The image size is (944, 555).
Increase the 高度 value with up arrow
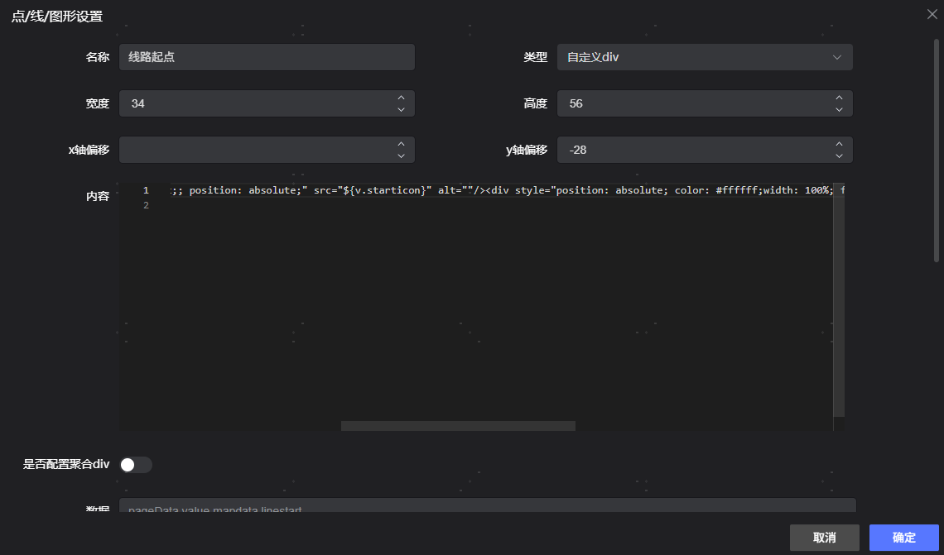[x=839, y=98]
